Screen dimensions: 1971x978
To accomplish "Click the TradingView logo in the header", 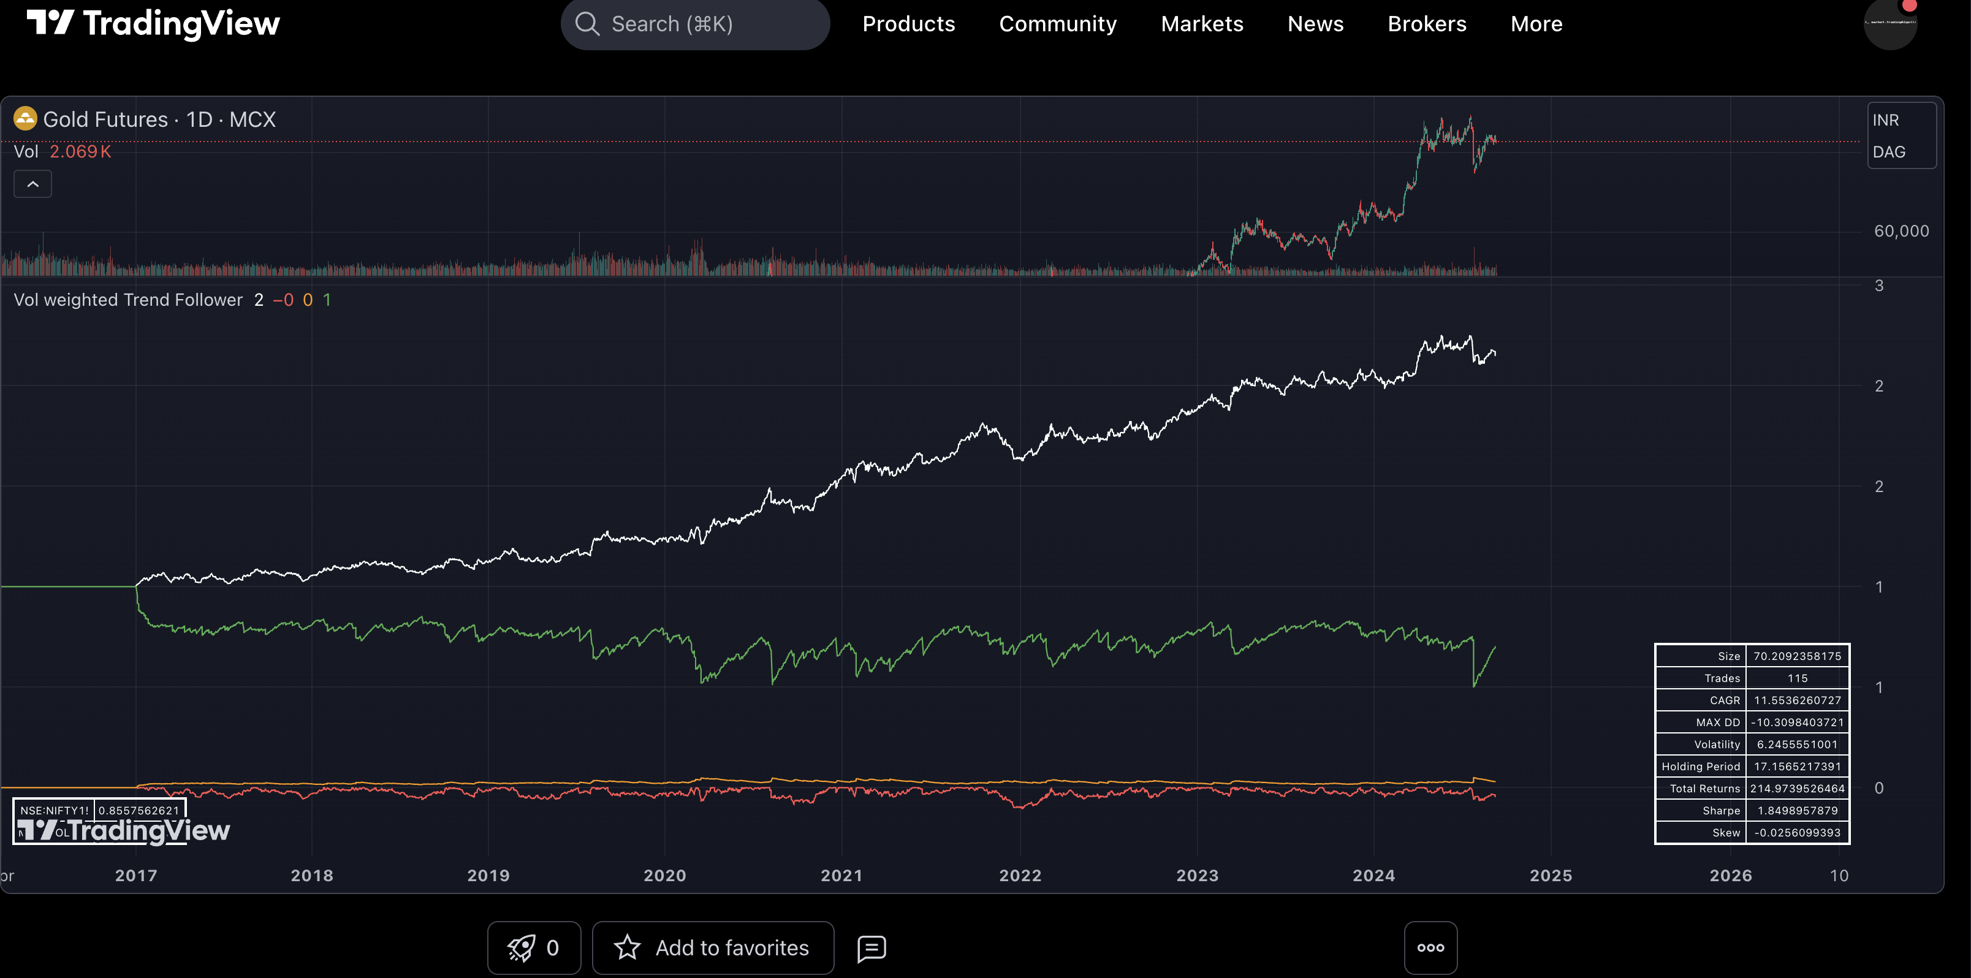I will pyautogui.click(x=153, y=24).
